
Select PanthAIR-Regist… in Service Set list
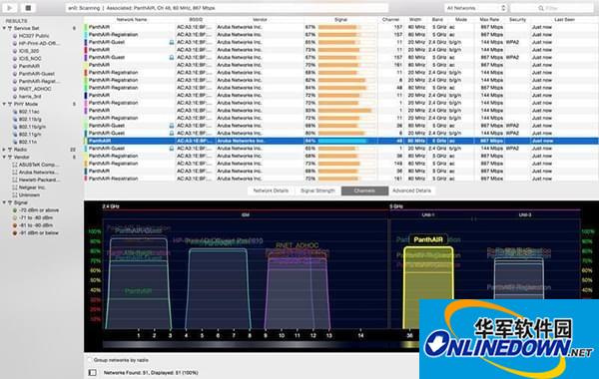[38, 82]
